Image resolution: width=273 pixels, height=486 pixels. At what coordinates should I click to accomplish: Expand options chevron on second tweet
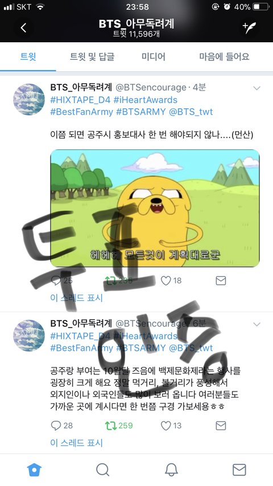257,325
